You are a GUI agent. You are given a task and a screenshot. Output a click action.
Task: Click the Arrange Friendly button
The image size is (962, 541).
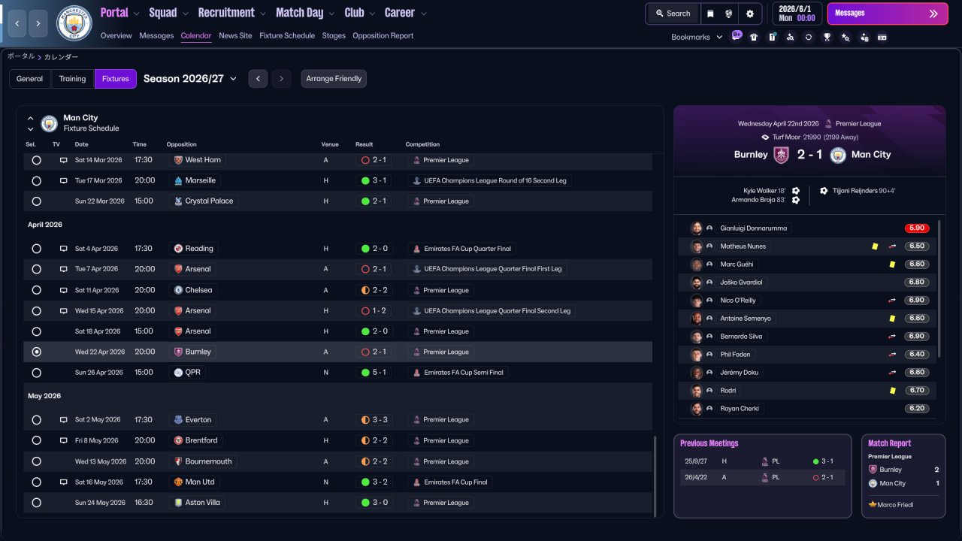[334, 79]
